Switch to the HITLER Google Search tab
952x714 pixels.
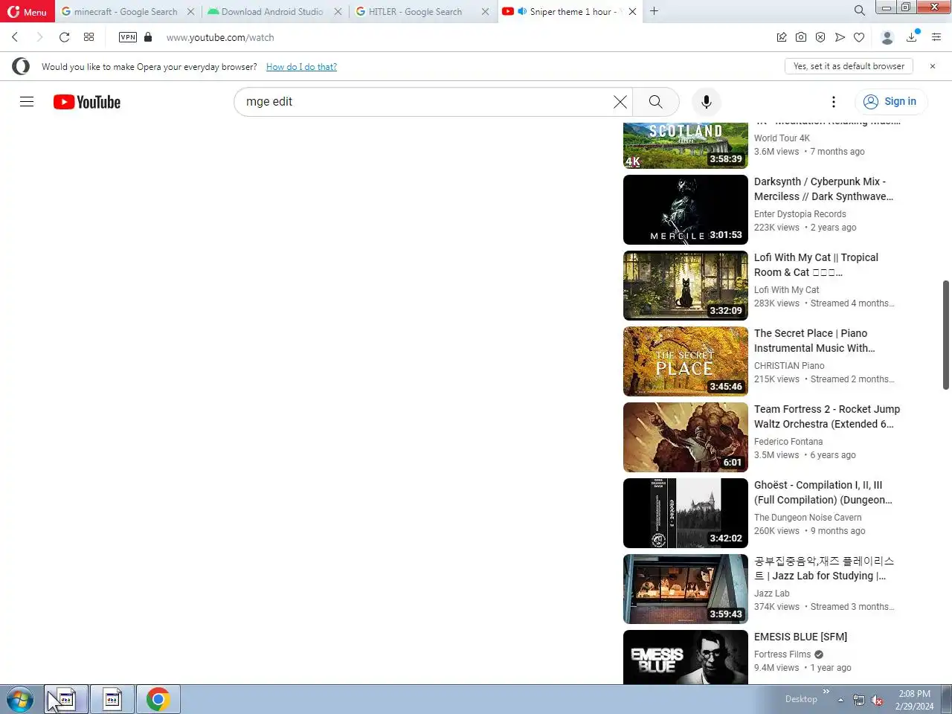tap(414, 11)
